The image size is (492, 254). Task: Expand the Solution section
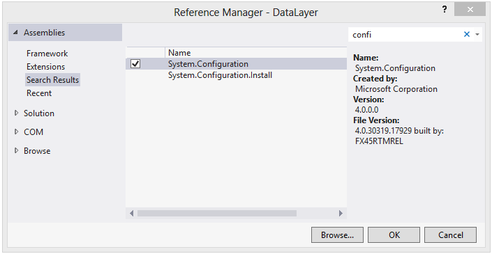pyautogui.click(x=16, y=113)
